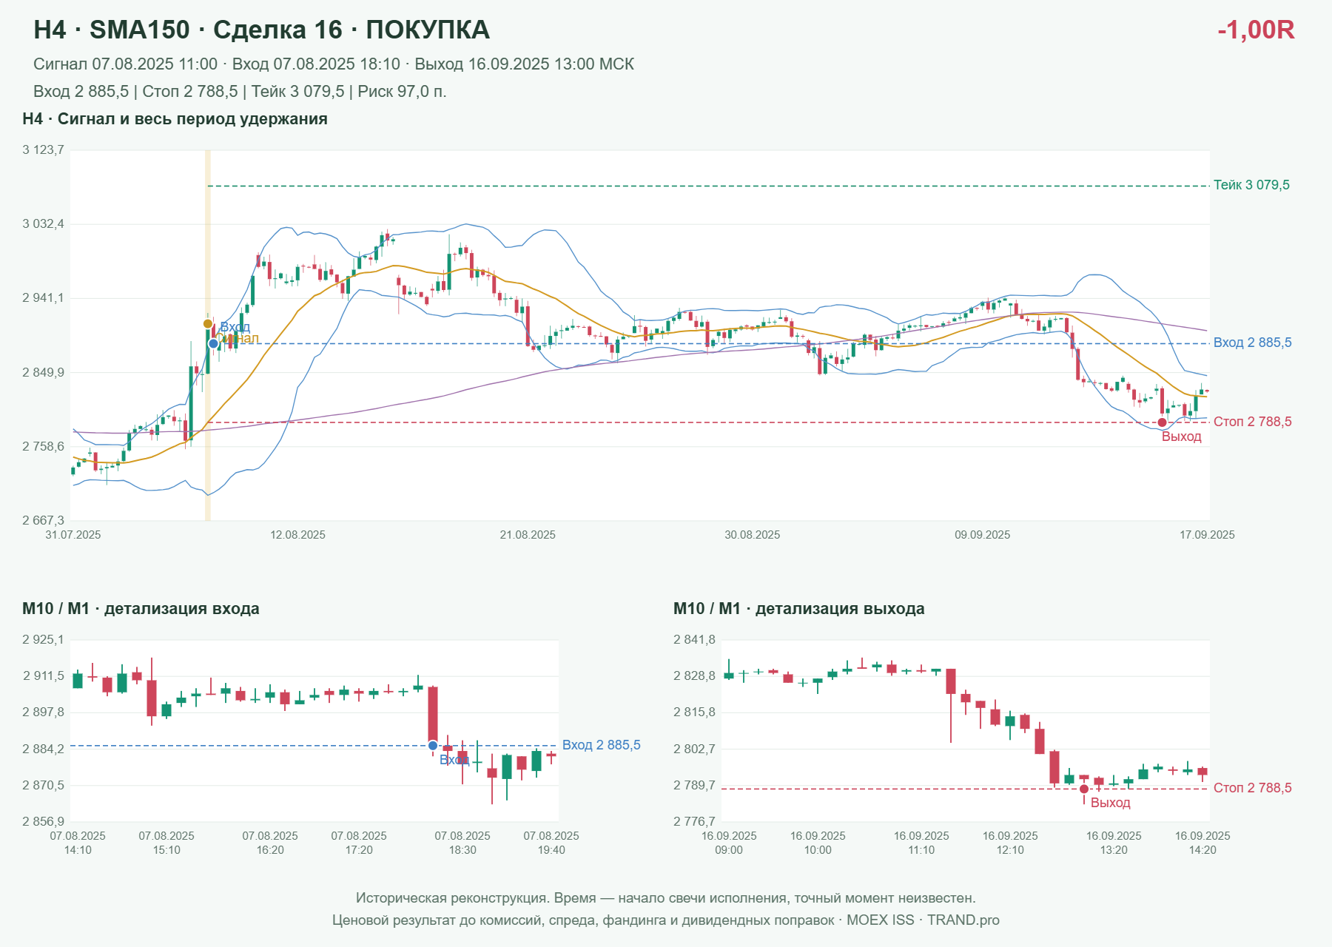Click the 31.07.2025 date on the H4 axis
This screenshot has height=947, width=1332.
(x=73, y=535)
